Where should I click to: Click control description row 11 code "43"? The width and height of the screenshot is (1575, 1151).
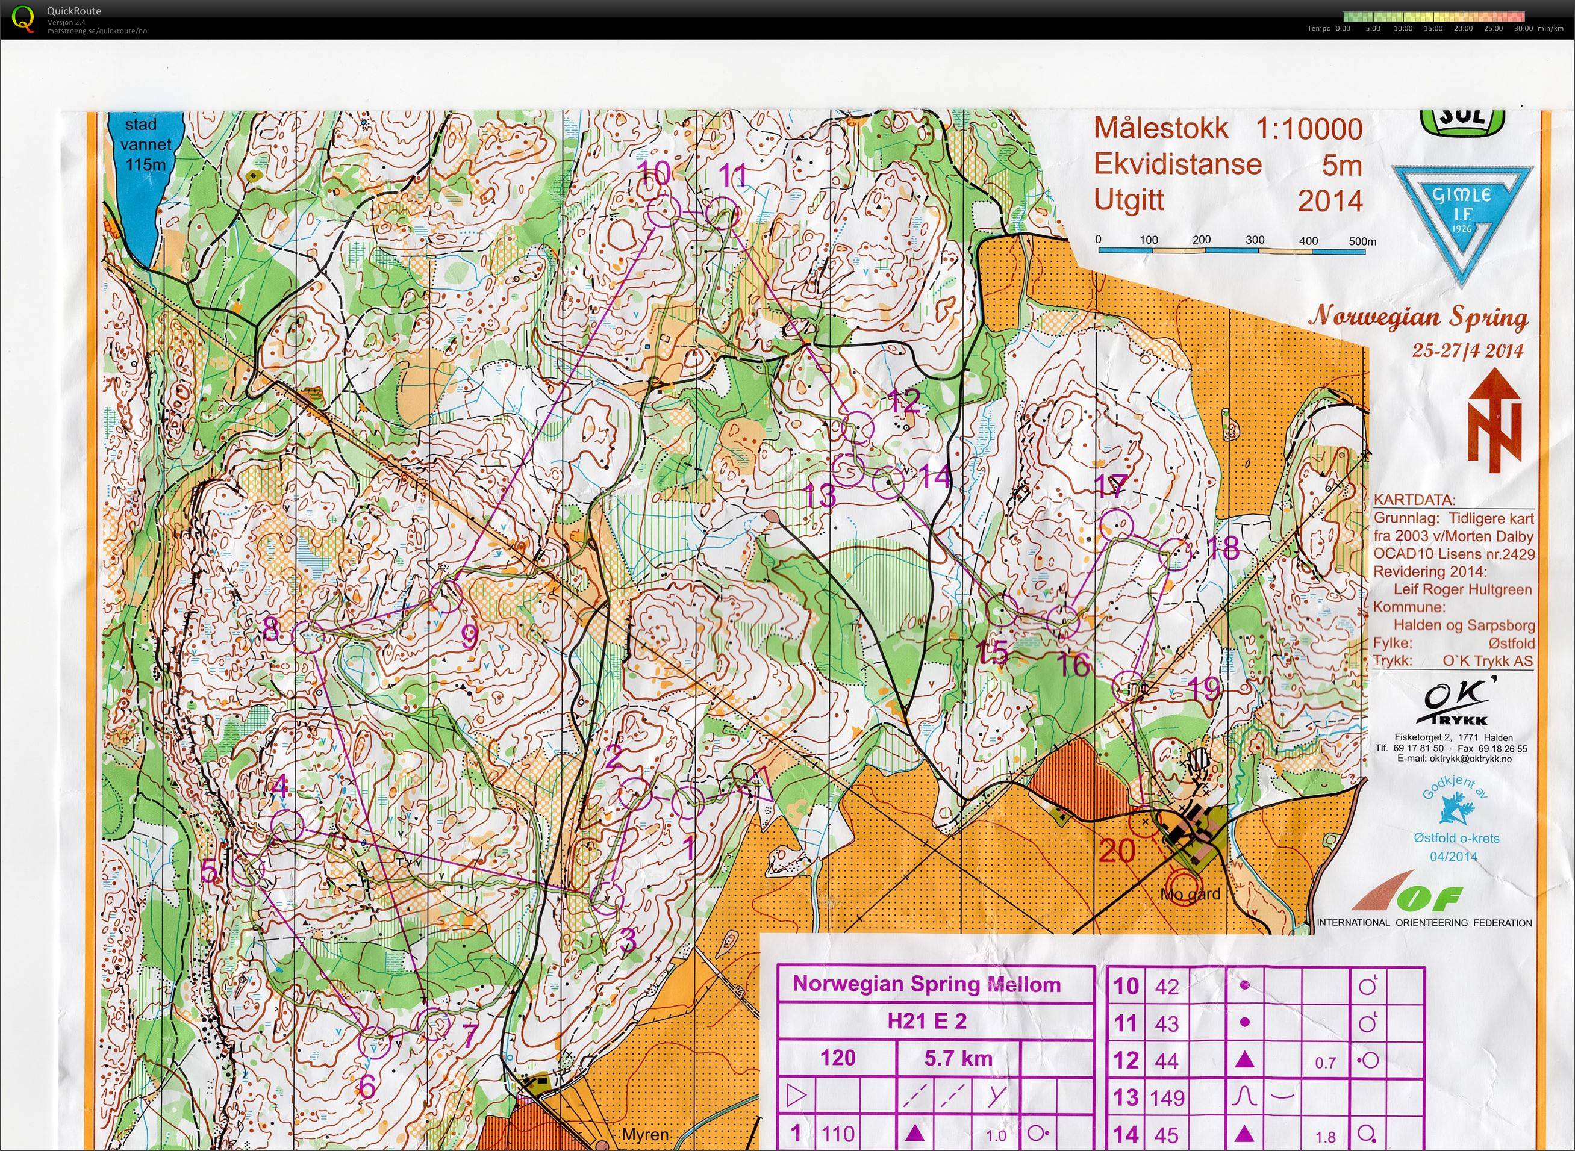point(1167,1023)
